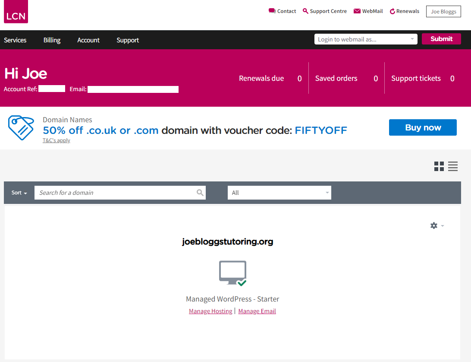Viewport: 471px width, 362px height.
Task: Click the Support Centre magnifier icon
Action: tap(305, 10)
